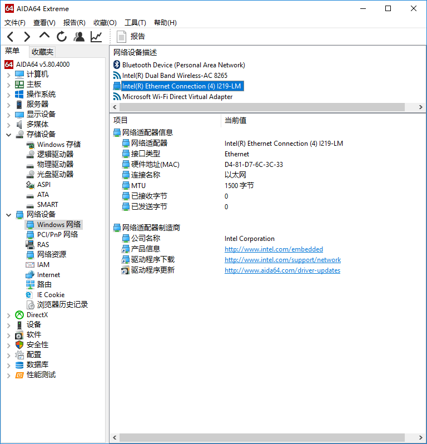Collapse the 存储设备 tree node

[x=8, y=135]
